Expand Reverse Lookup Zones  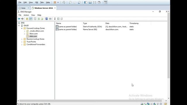(x=22, y=39)
